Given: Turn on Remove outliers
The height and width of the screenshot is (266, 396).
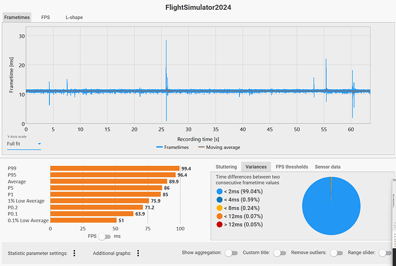Looking at the screenshot, I should pos(336,253).
